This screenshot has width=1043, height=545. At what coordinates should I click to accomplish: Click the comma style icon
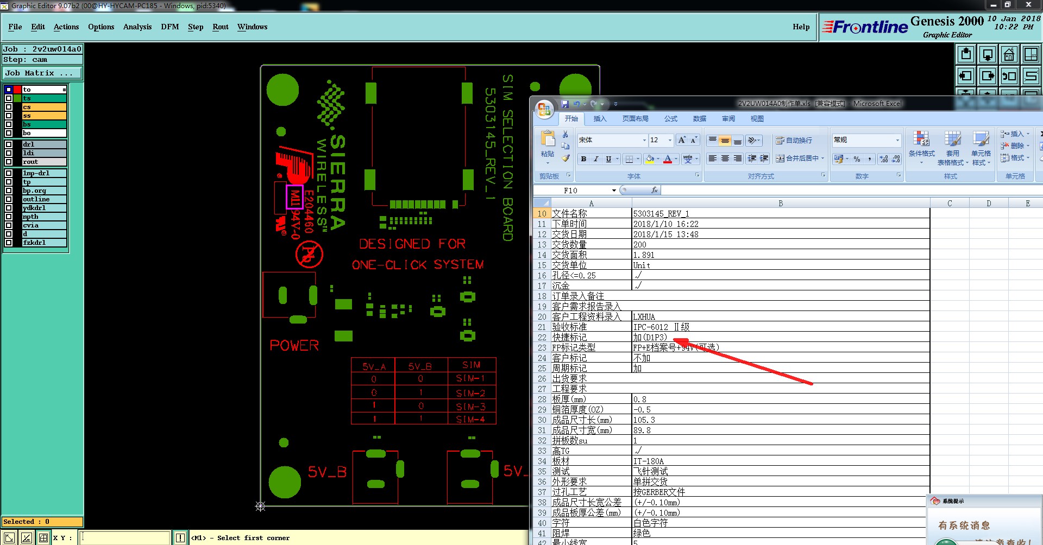(x=870, y=159)
